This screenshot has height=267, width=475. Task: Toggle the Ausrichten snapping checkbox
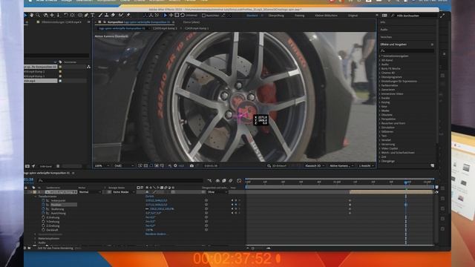[204, 15]
